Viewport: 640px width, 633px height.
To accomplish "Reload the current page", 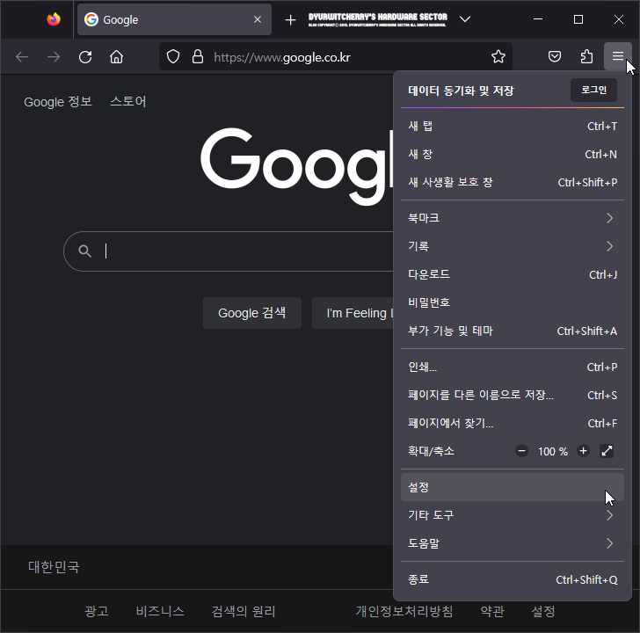I will tap(85, 57).
